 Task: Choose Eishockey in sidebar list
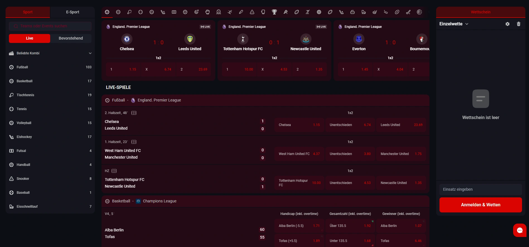pos(50,137)
